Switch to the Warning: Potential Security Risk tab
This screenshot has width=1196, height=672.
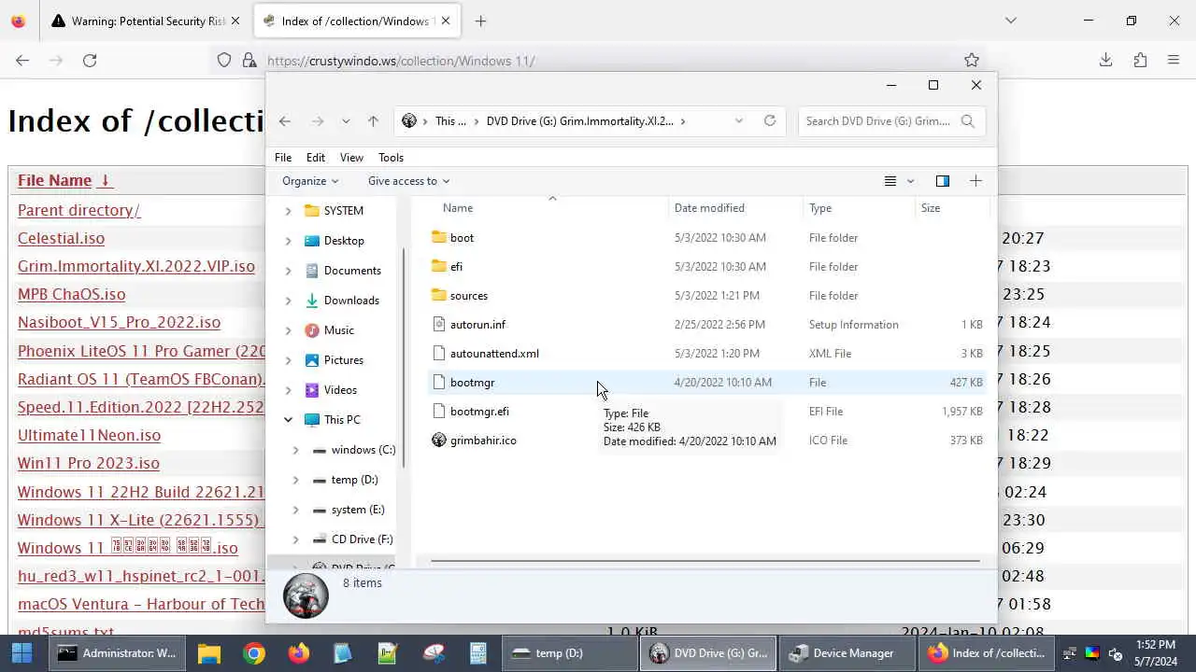[x=146, y=21]
